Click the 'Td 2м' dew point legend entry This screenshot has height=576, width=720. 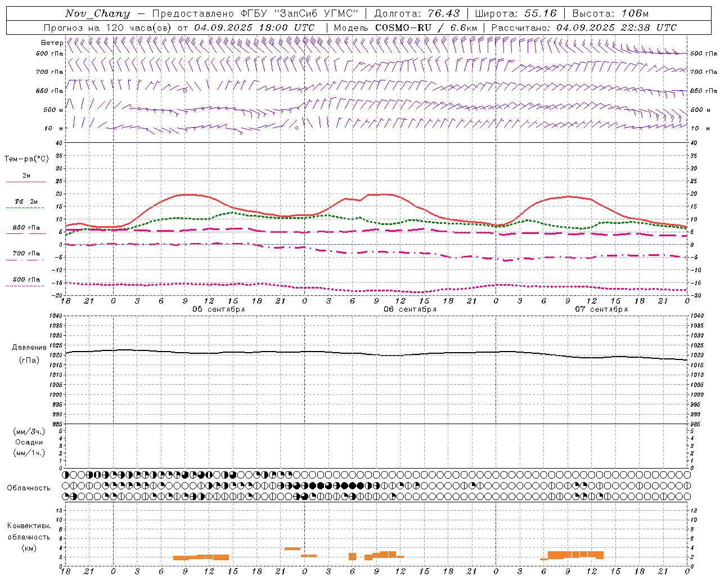click(x=26, y=201)
